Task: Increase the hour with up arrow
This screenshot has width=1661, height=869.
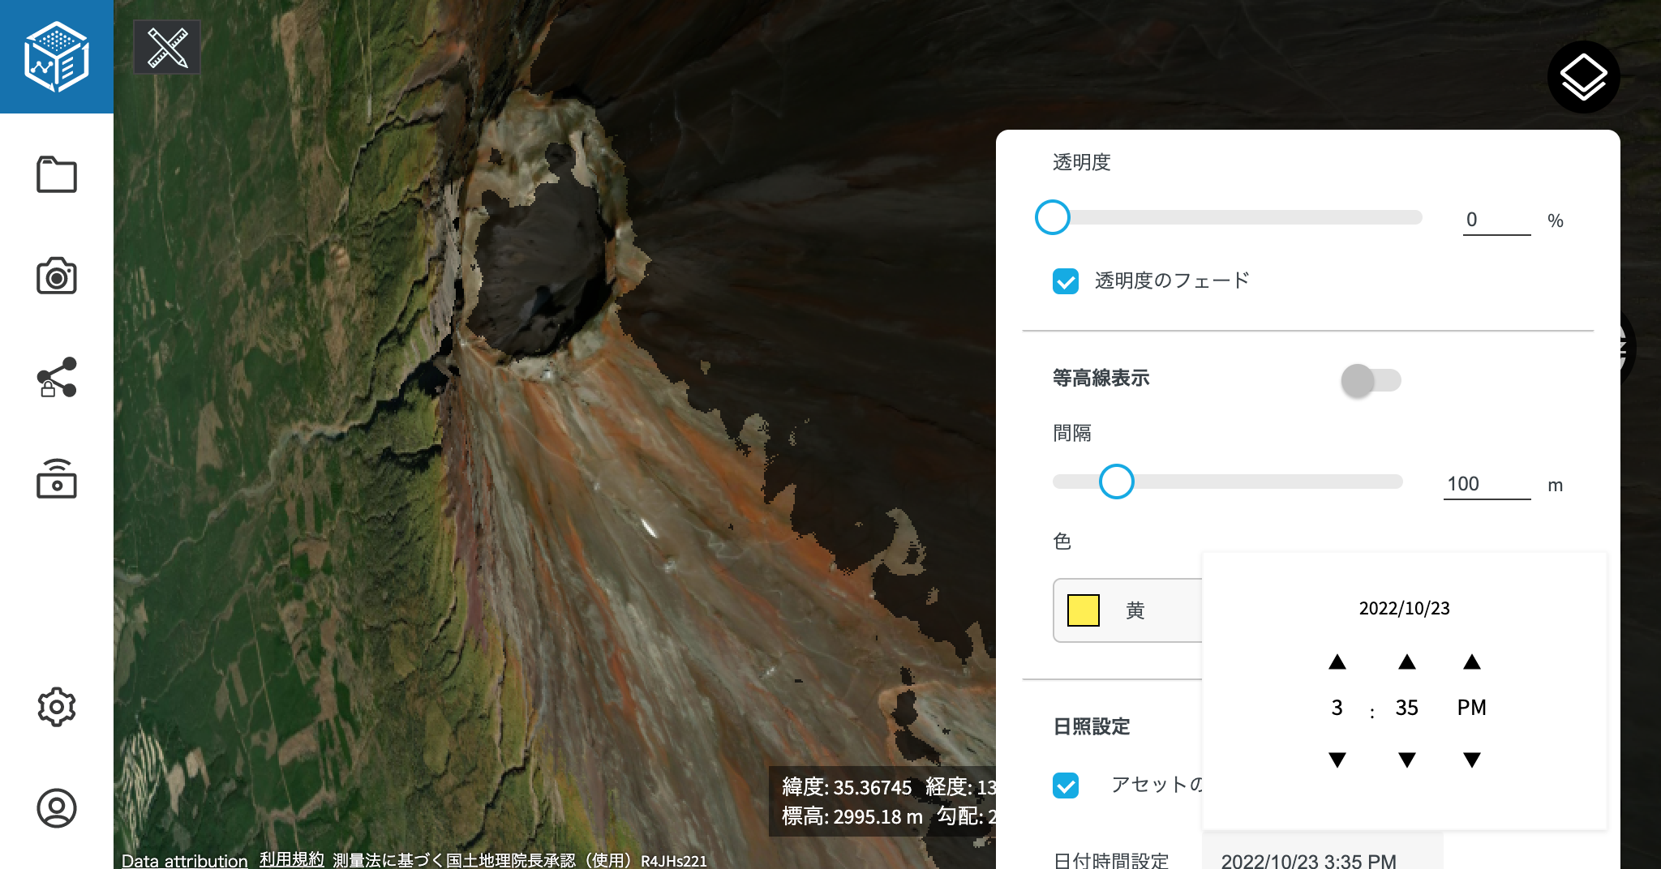Action: pos(1337,662)
